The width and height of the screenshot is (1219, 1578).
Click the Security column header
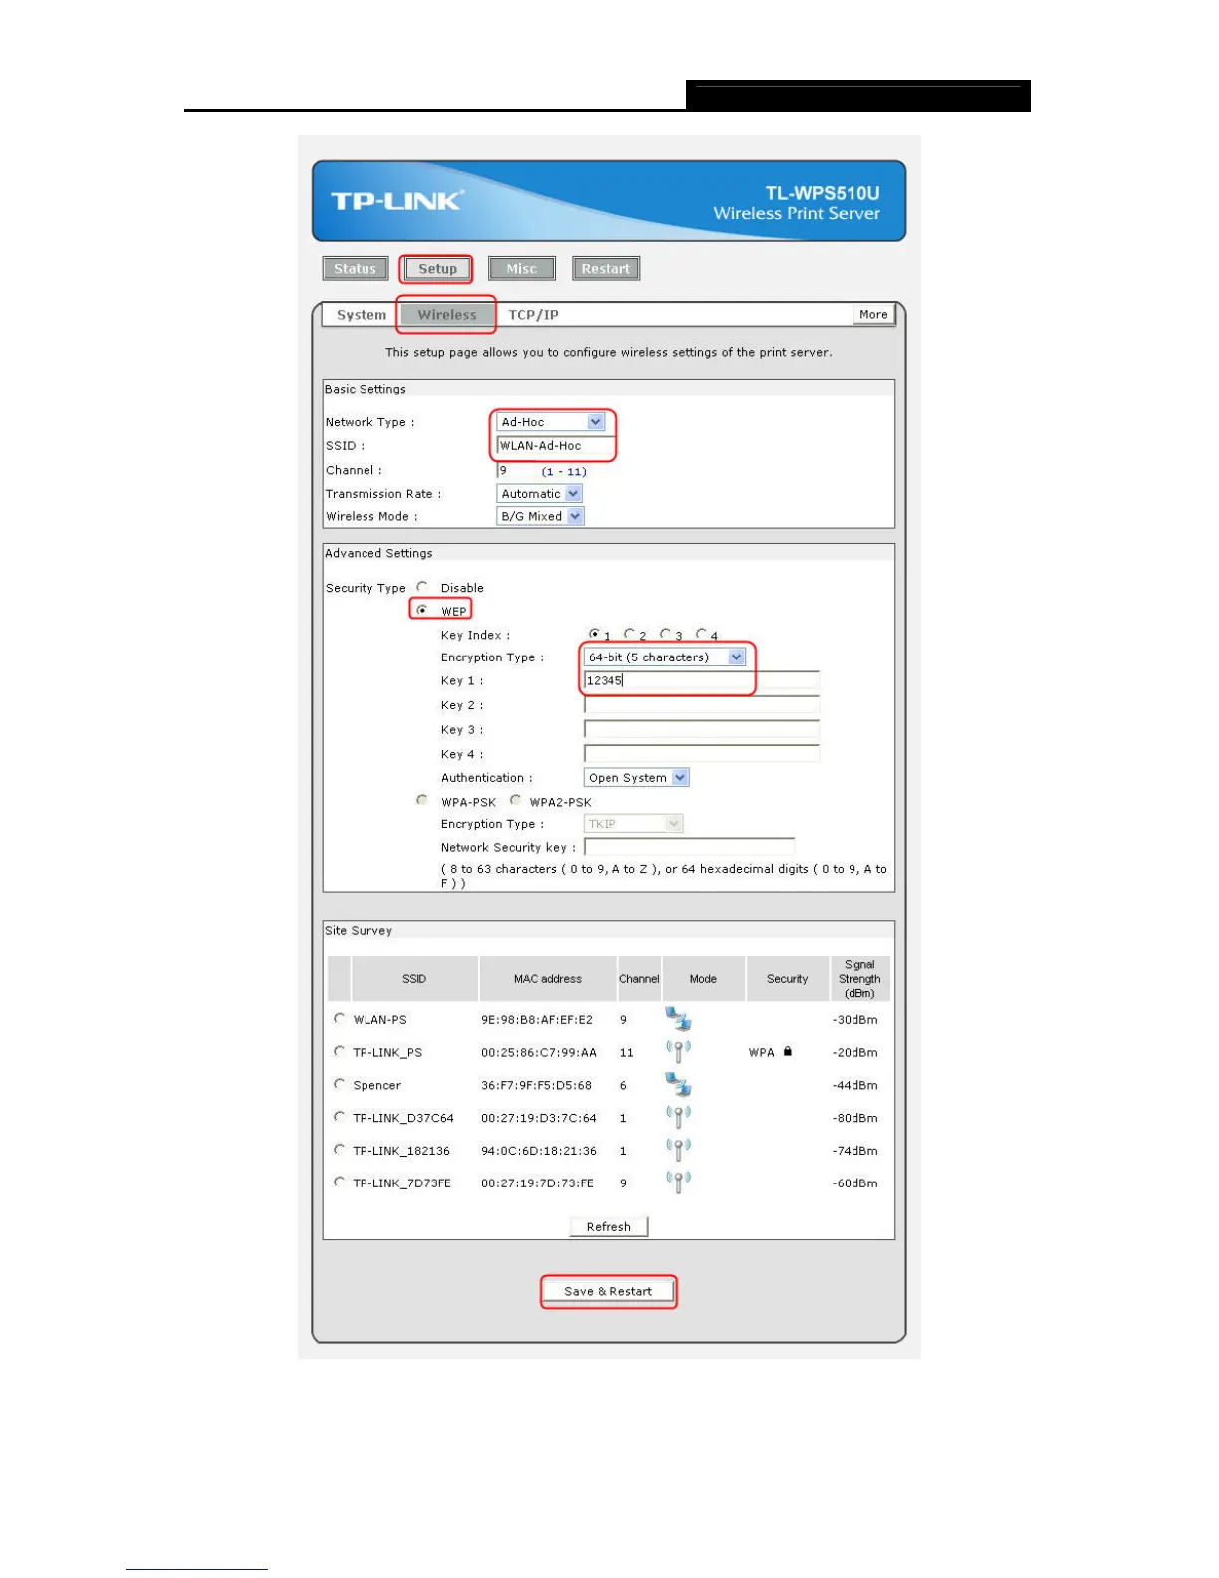[787, 979]
